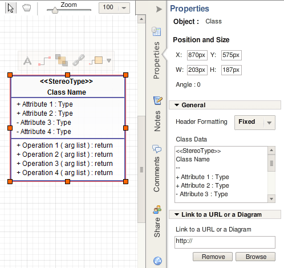Click '+ Operation 2 ( arg list ) : return'
Screen dimensions: 284x268
(64, 155)
